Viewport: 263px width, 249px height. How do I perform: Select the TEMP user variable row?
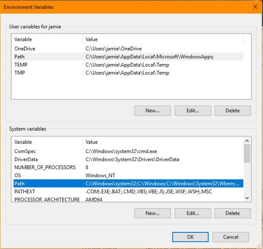coord(128,65)
